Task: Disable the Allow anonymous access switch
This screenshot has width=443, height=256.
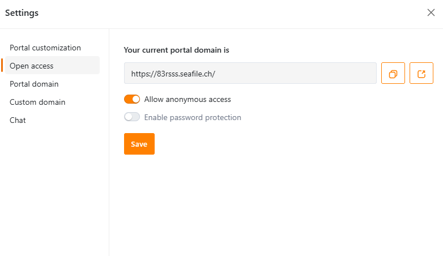Action: [x=132, y=99]
